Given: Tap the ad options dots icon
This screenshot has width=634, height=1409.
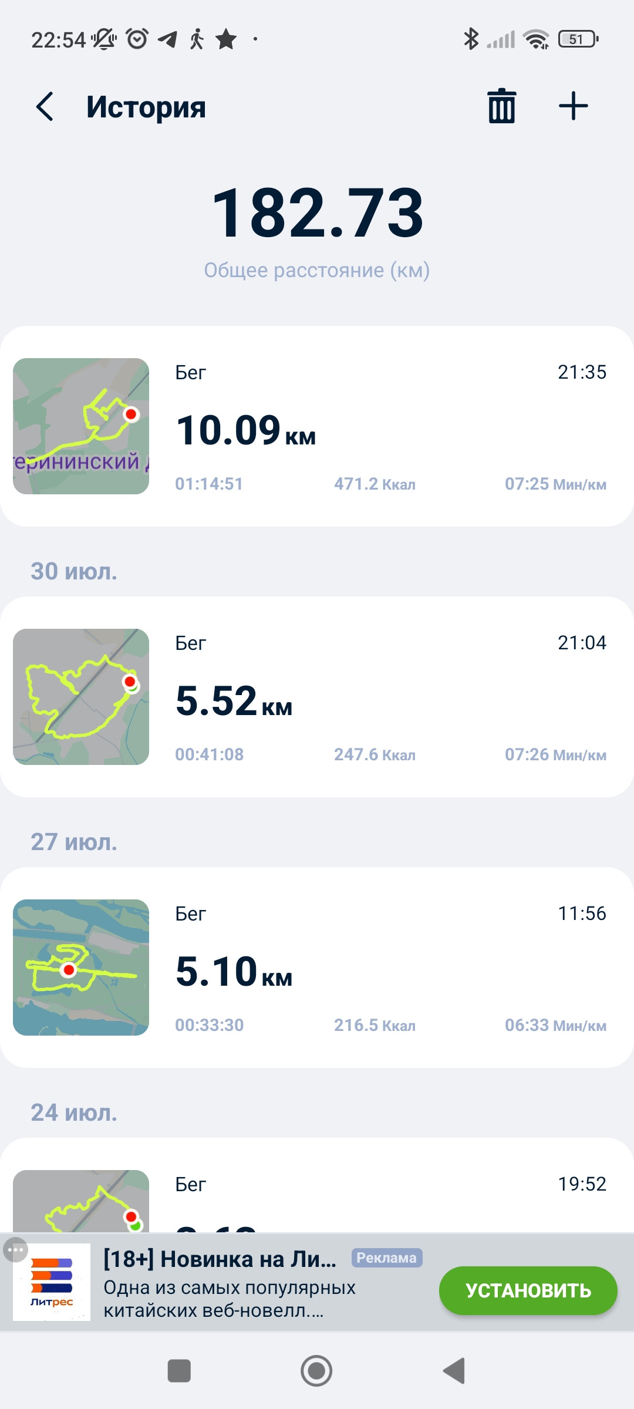Looking at the screenshot, I should [15, 1250].
